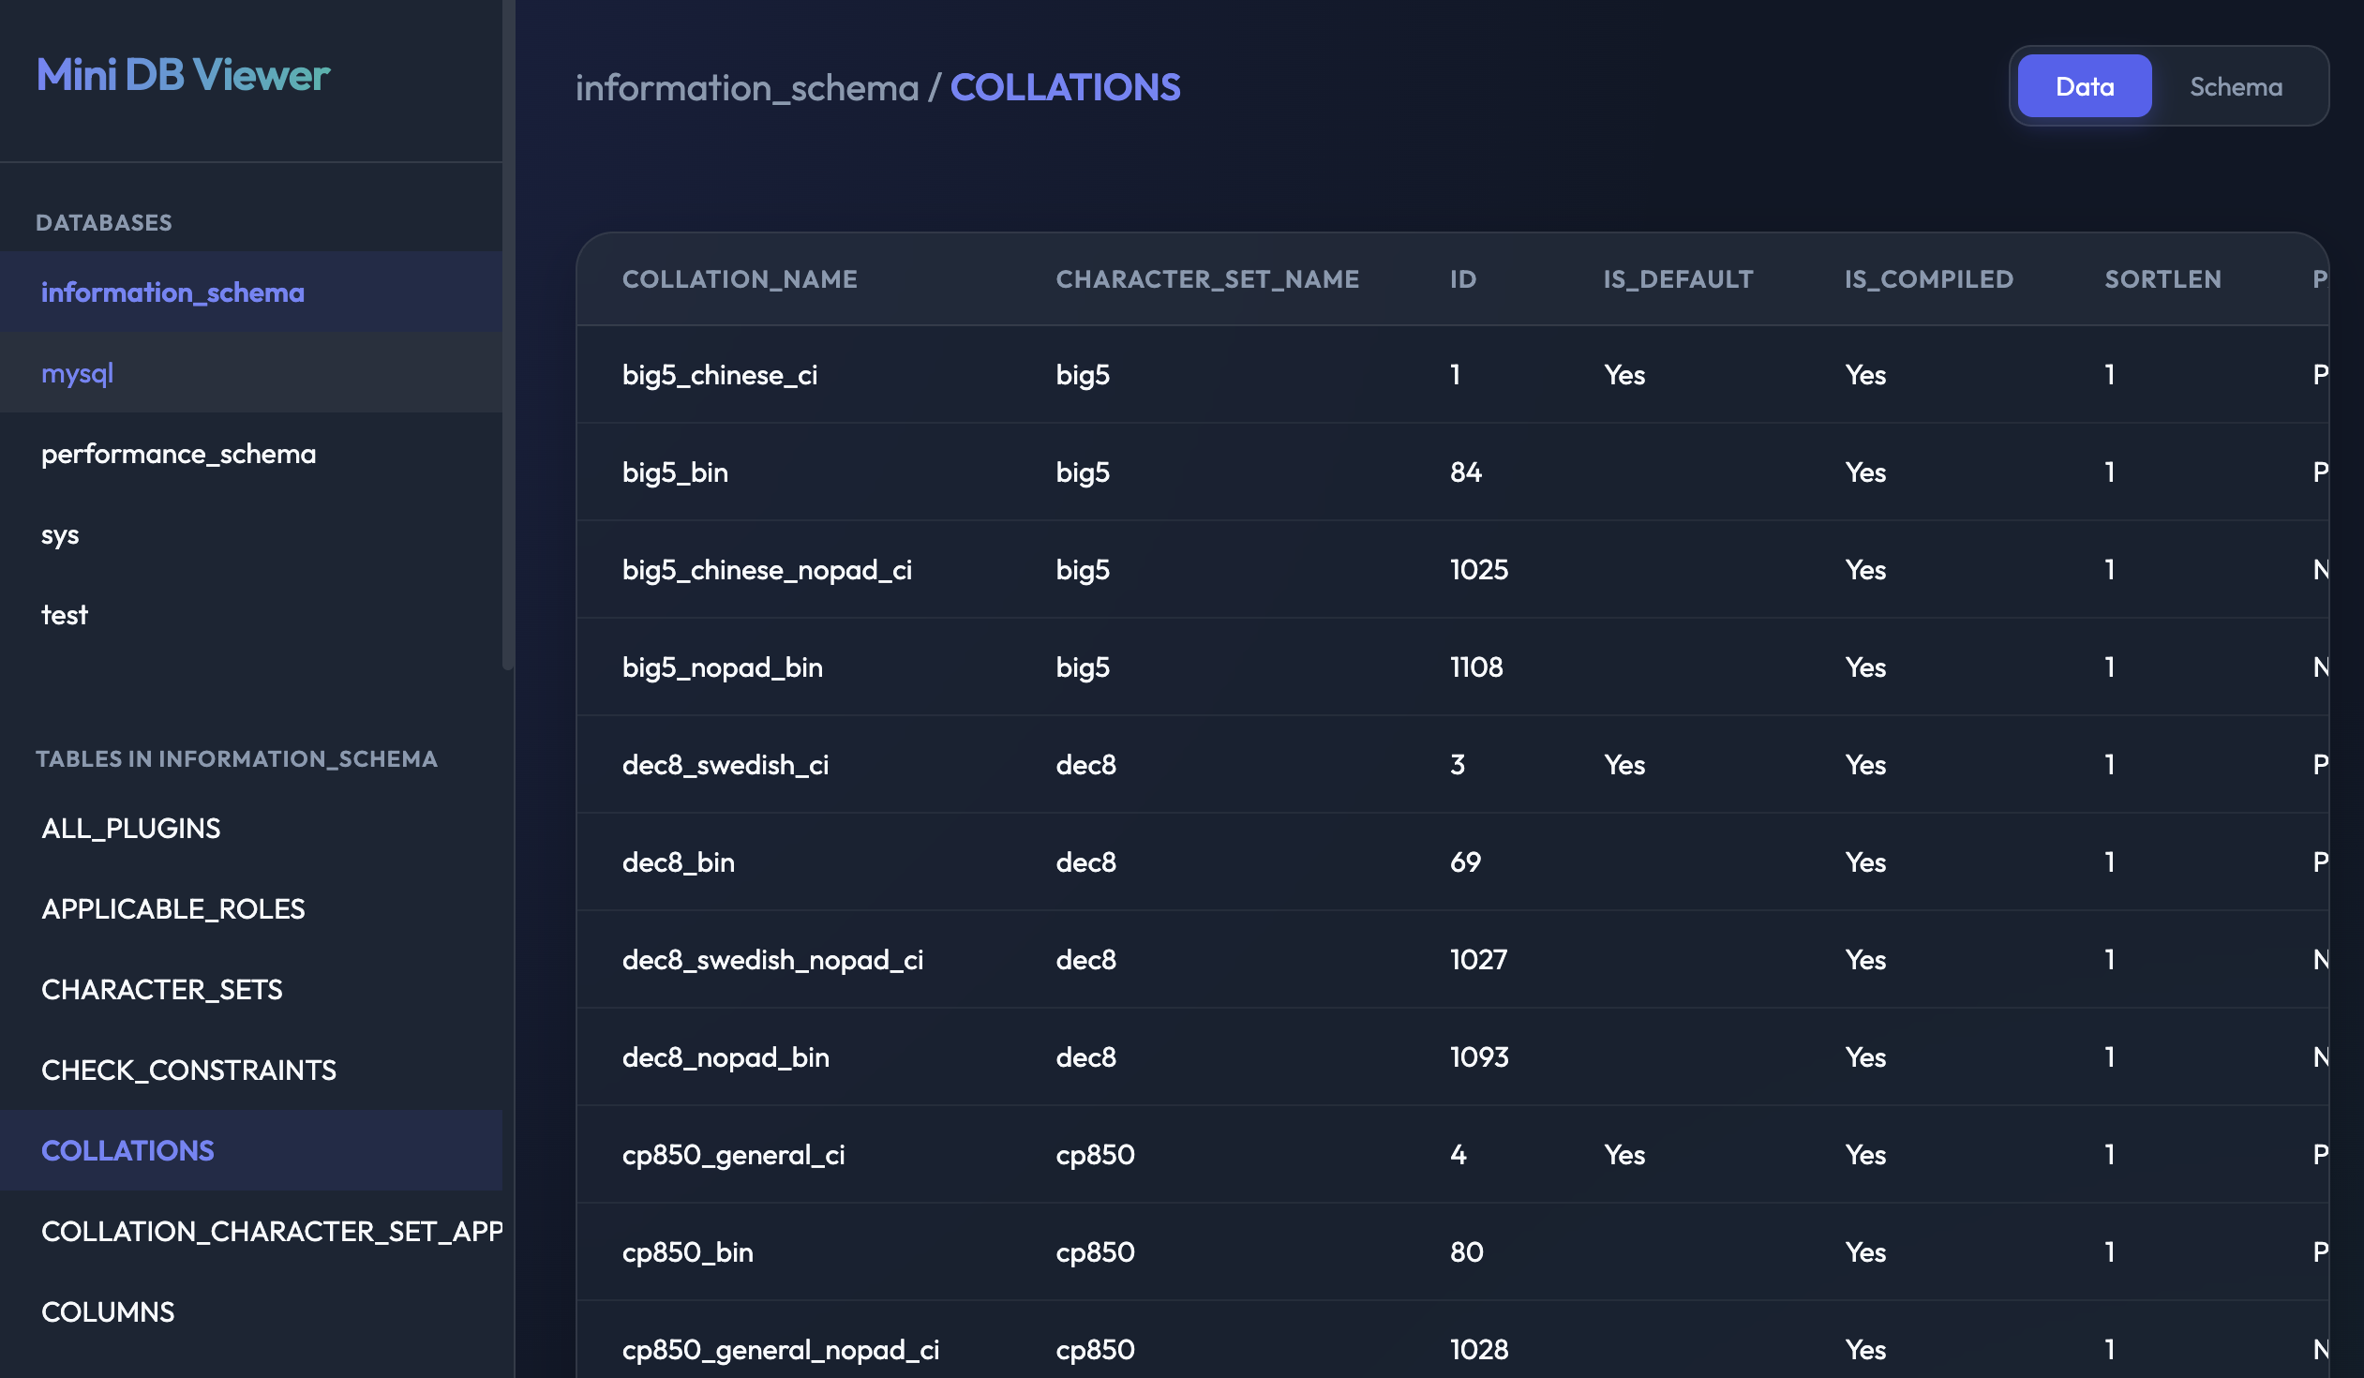Open the ALL_PLUGINS table

click(130, 829)
